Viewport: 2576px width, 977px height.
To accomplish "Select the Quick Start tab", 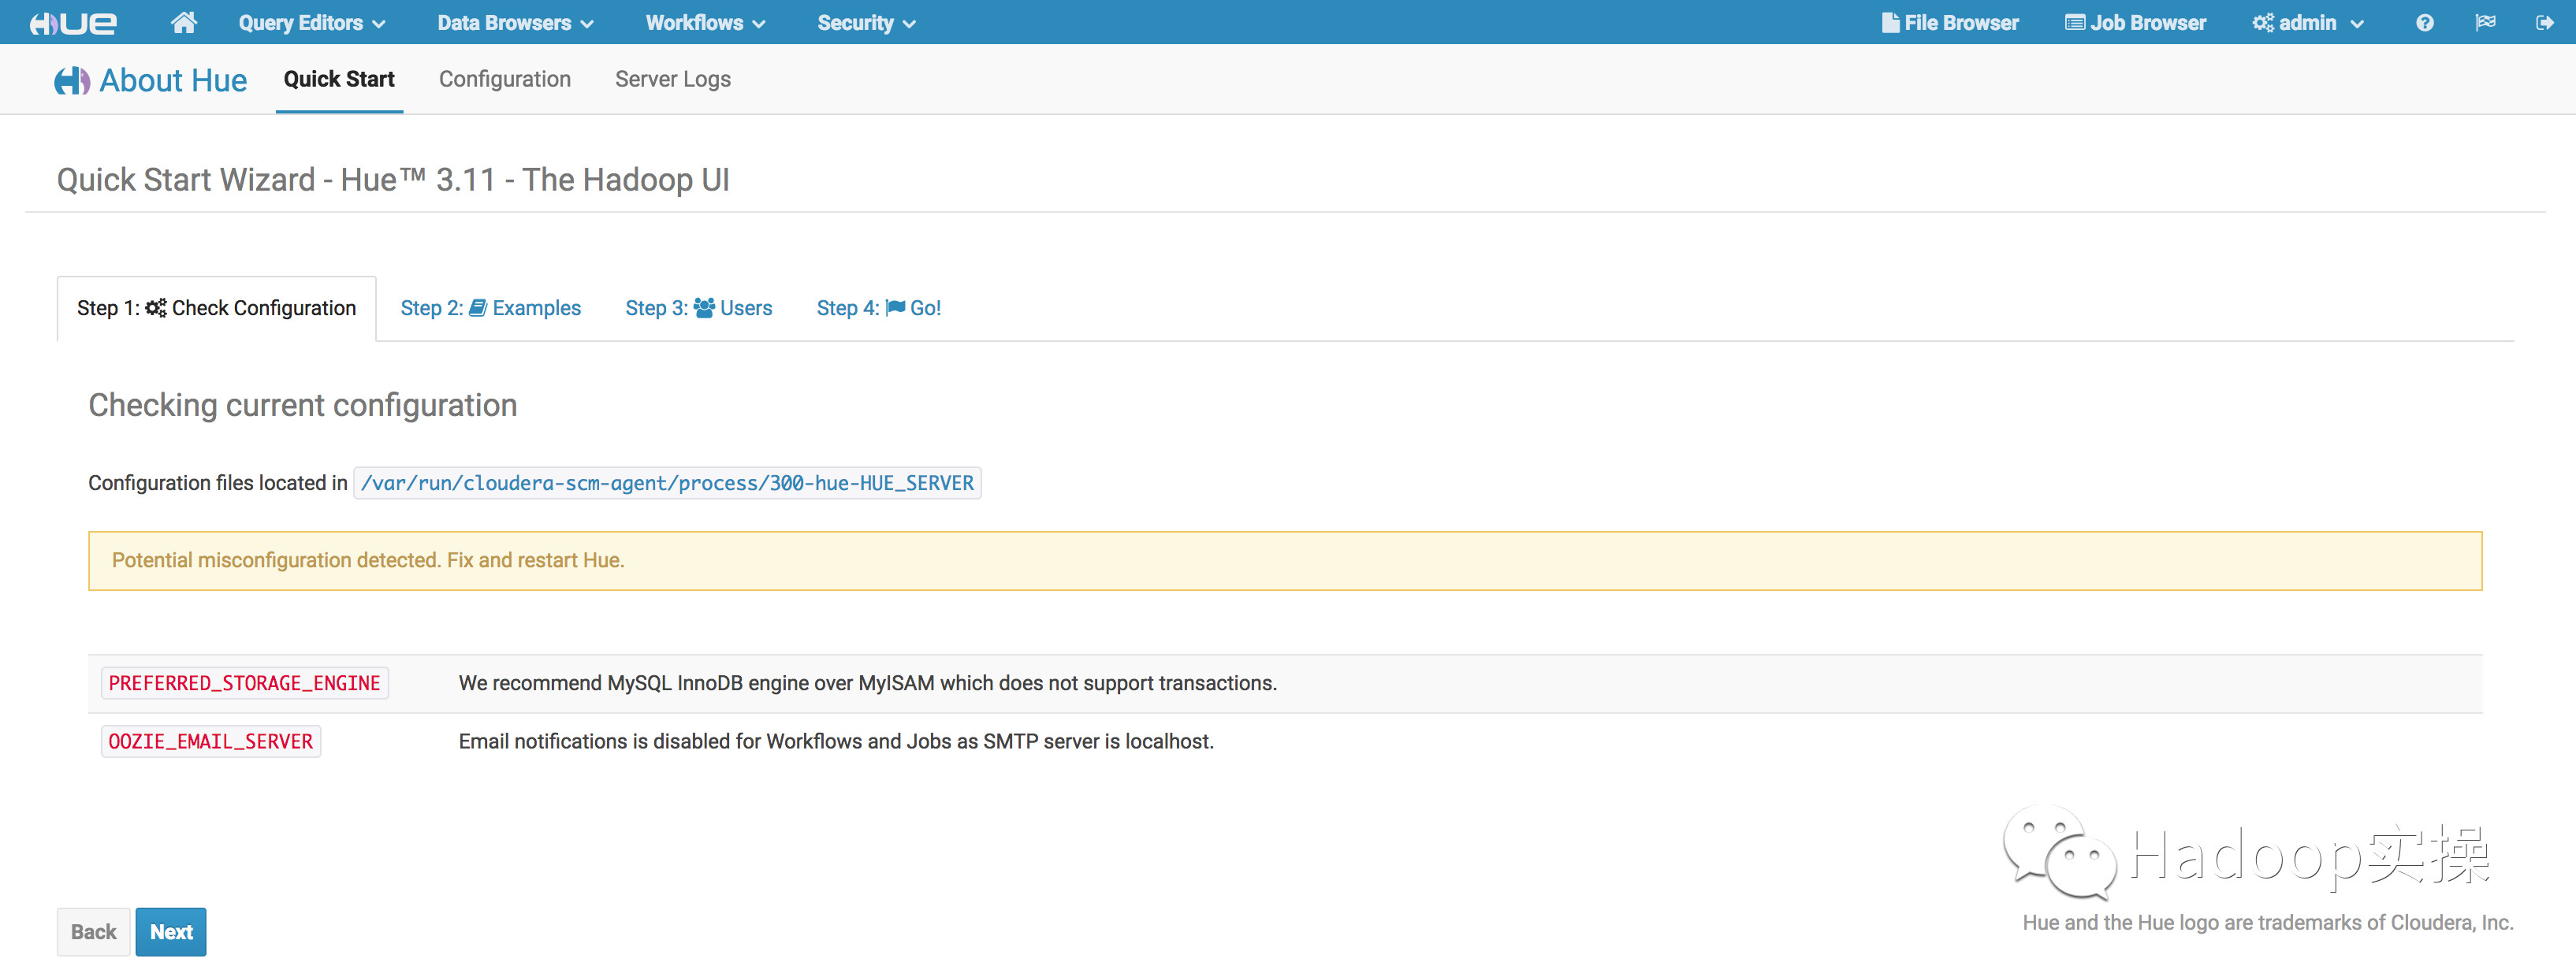I will [339, 79].
